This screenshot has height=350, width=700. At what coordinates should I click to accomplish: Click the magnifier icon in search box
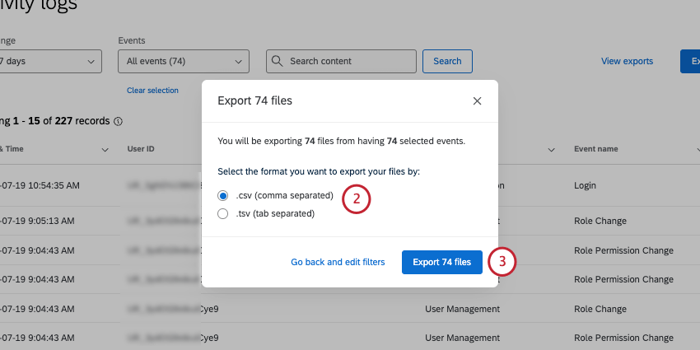point(278,61)
